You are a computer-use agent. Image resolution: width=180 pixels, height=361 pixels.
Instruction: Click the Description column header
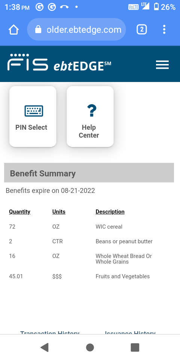coord(110,212)
